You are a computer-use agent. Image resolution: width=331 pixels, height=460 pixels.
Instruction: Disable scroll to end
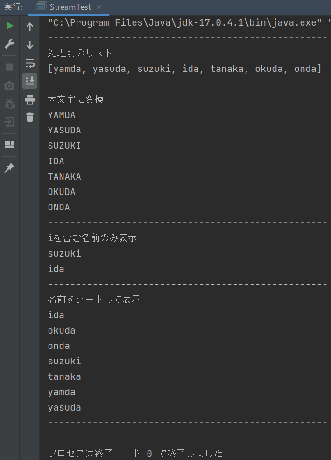pos(30,80)
